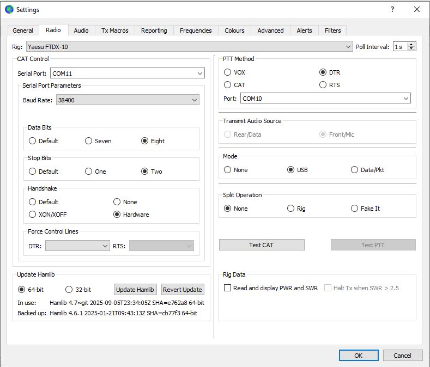Select the Hardware handshake option
Viewport: 430px width, 367px height.
tap(117, 215)
